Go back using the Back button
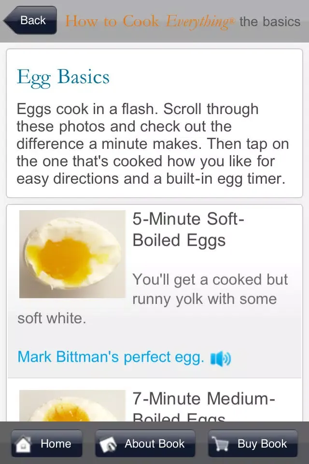The width and height of the screenshot is (309, 464). click(x=31, y=20)
